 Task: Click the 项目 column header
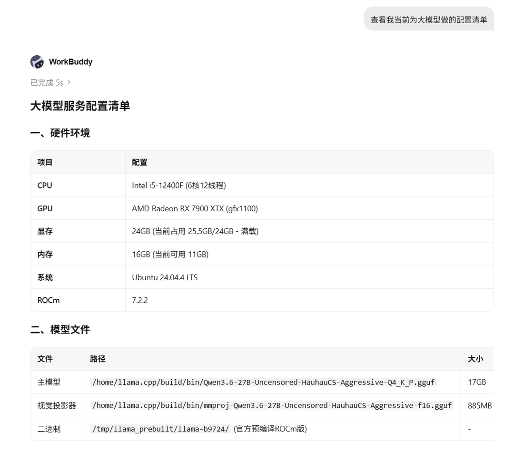(45, 162)
